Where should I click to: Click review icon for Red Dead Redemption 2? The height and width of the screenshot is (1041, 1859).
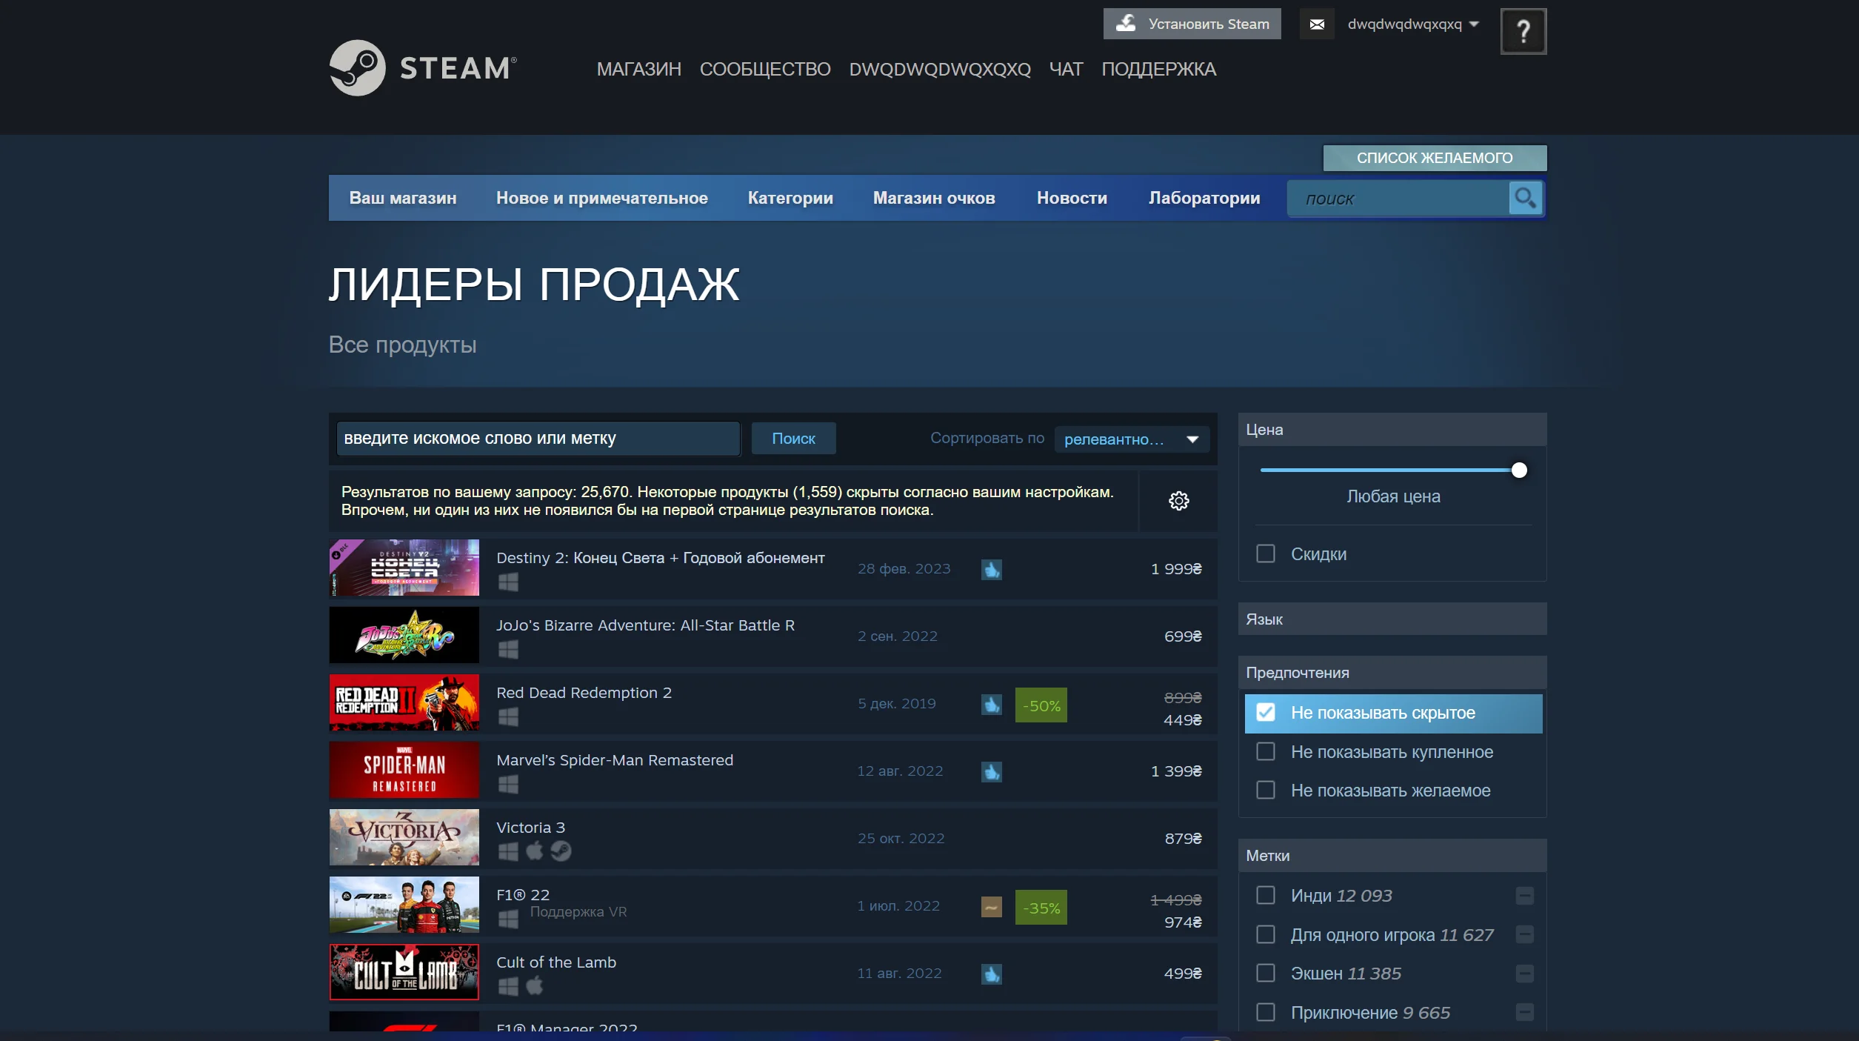coord(992,704)
